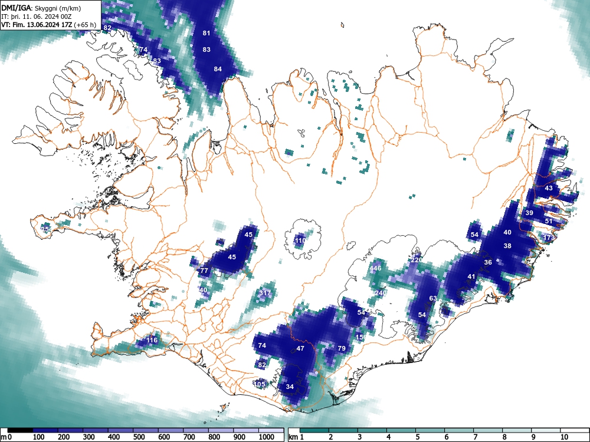Screen dimensions: 590x442
Task: Click the value 220 on the map
Action: point(417,260)
